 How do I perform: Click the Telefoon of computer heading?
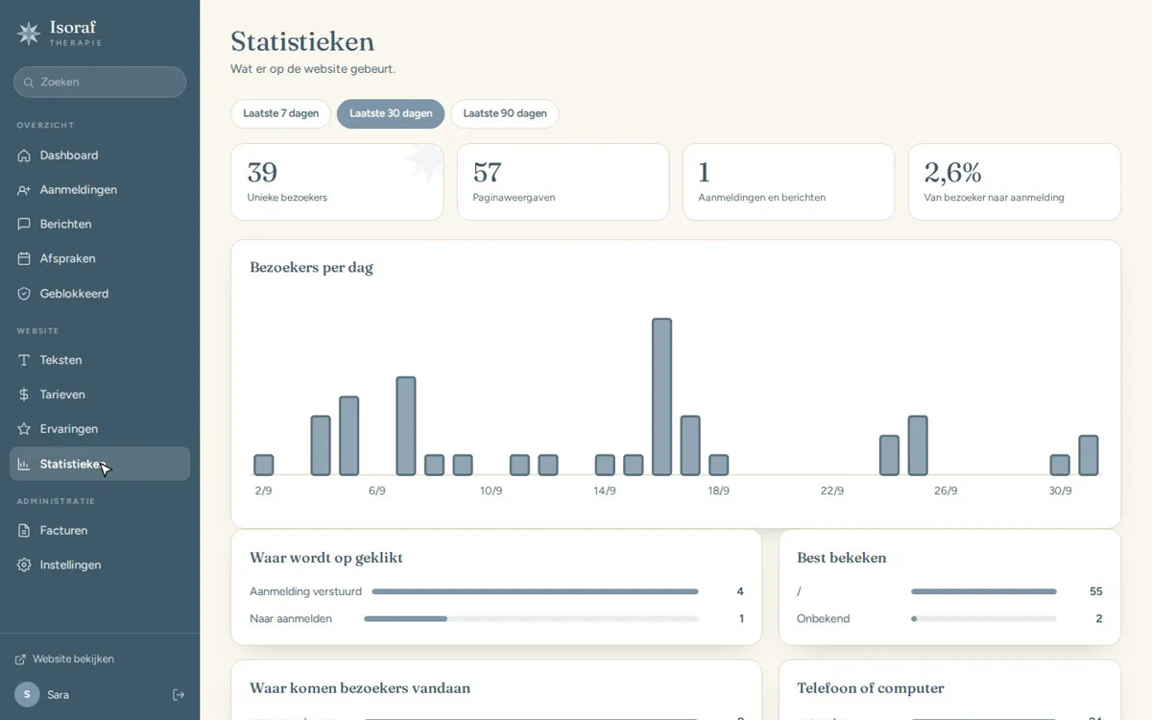(871, 688)
